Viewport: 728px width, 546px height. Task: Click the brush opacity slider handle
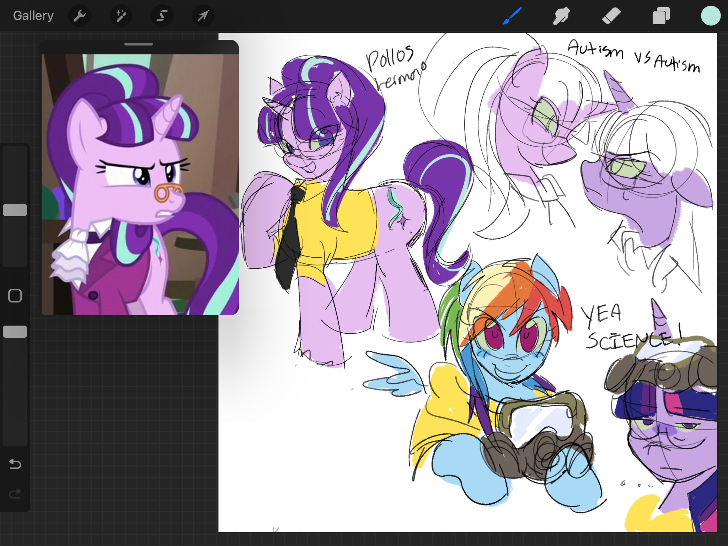[x=15, y=332]
